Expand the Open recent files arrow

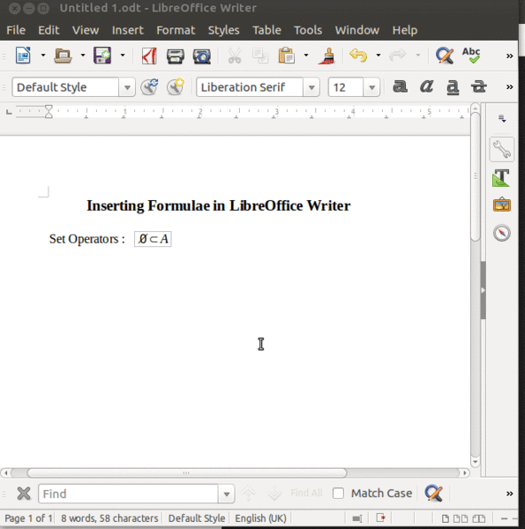pos(83,56)
